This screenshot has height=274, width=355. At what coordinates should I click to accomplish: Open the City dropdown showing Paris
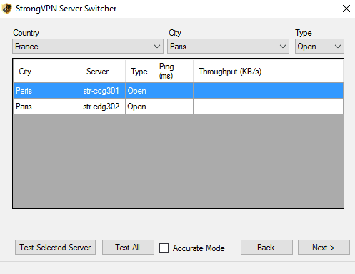[x=228, y=47]
